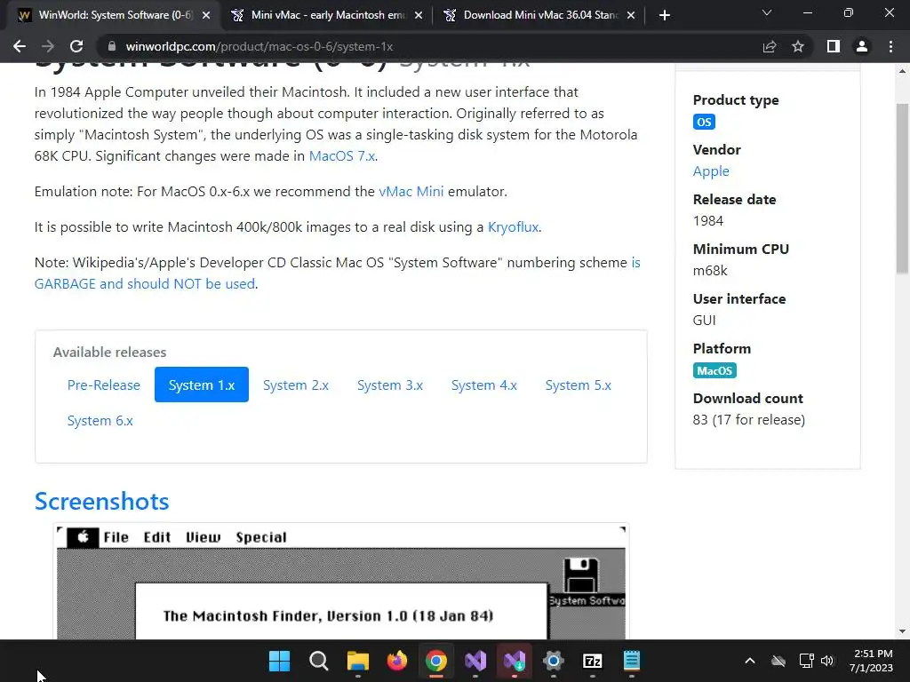The image size is (910, 682).
Task: Open the browser side panel
Action: (x=834, y=46)
